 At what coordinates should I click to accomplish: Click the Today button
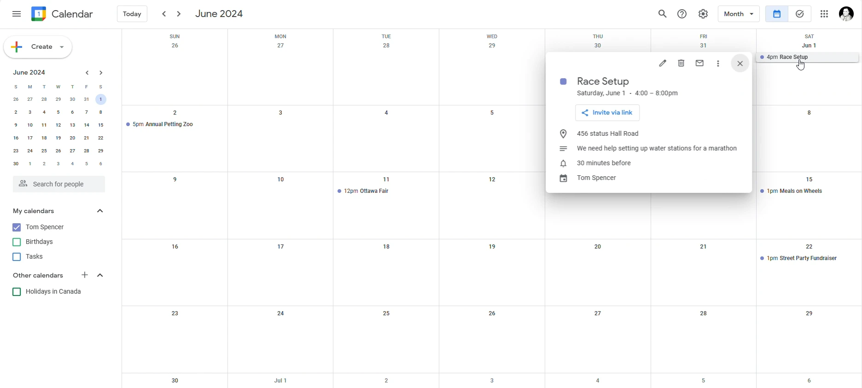132,14
